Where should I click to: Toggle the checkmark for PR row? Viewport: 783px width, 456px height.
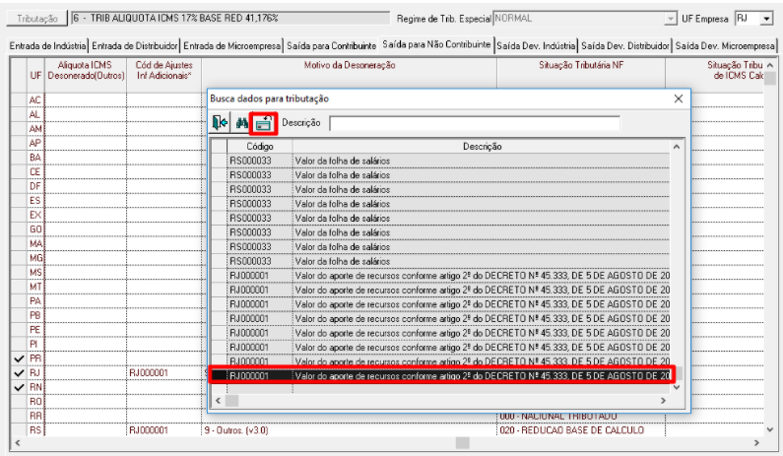(19, 358)
